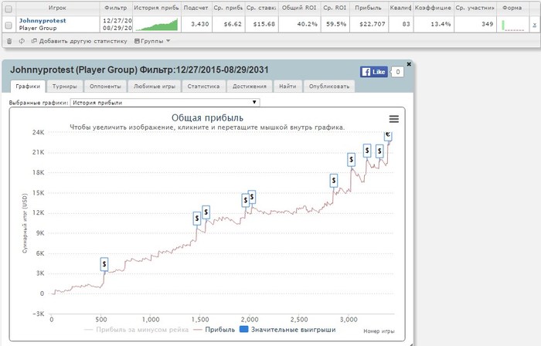
Task: Switch to the Оппоненты tab
Action: point(105,86)
